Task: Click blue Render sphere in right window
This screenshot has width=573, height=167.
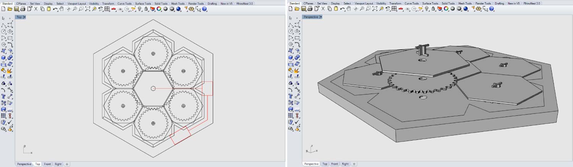Action: click(466, 9)
